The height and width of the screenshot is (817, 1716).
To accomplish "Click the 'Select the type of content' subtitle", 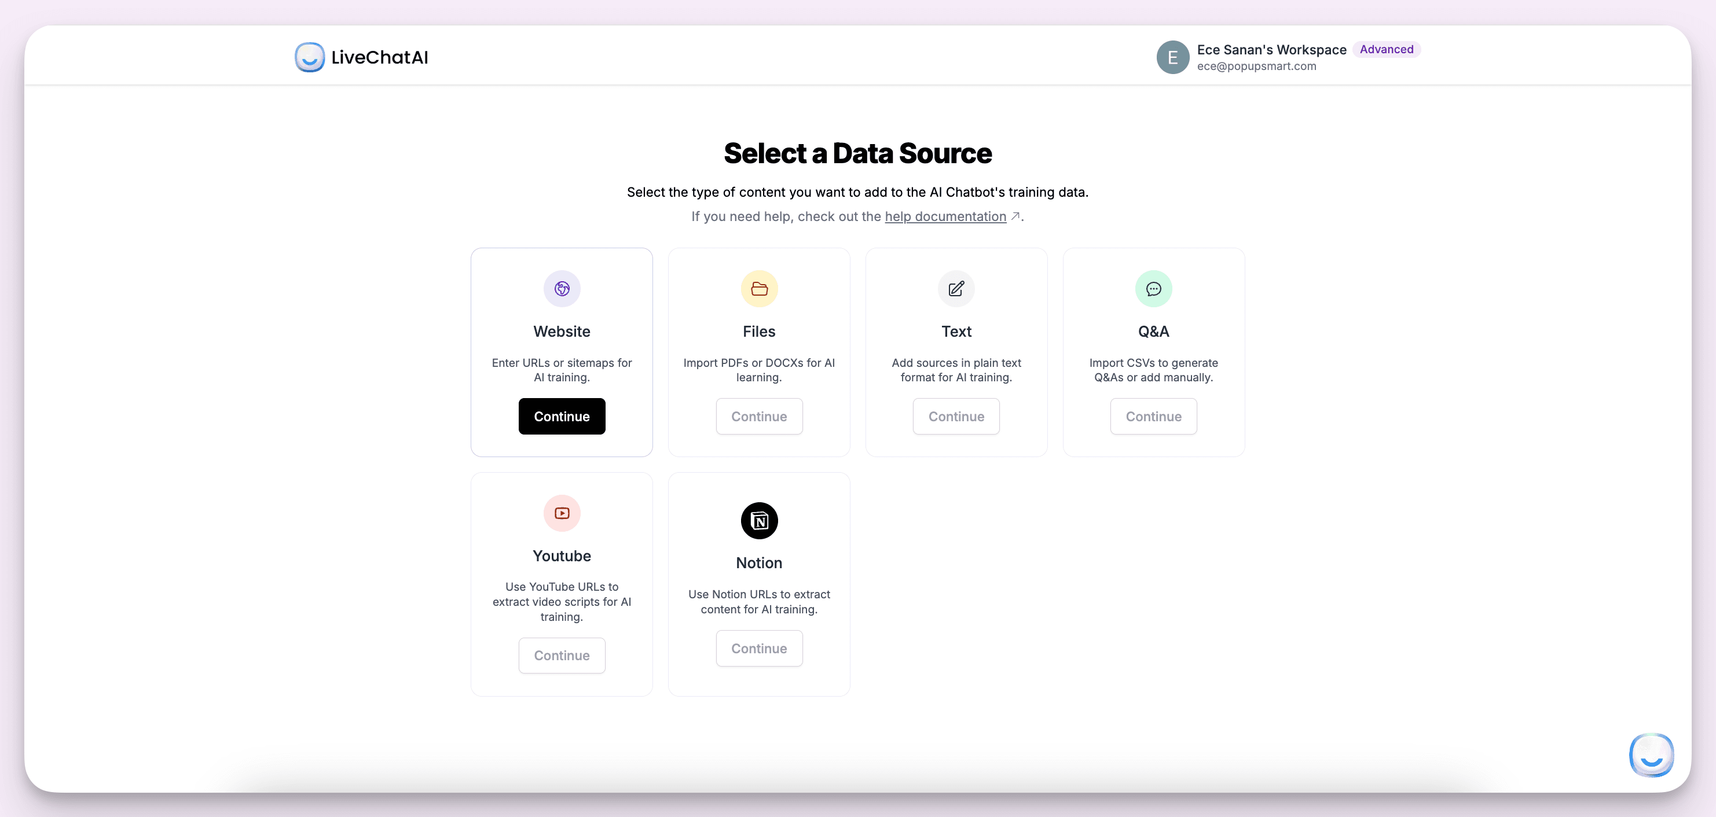I will coord(857,192).
